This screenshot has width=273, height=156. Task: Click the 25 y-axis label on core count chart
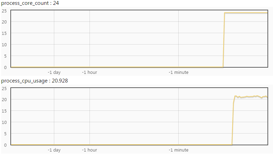(x=4, y=11)
